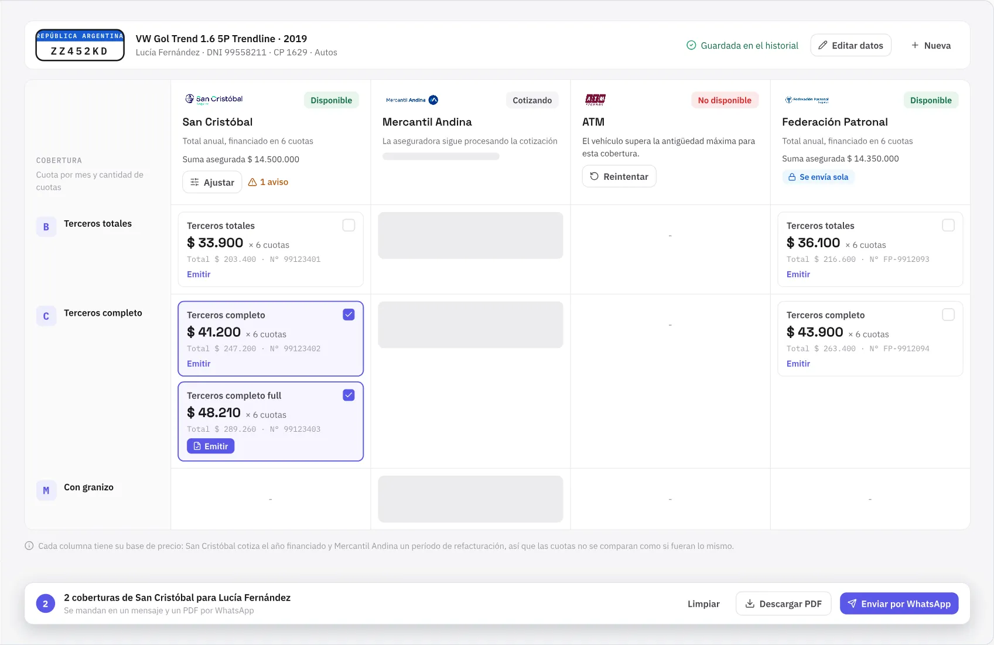994x645 pixels.
Task: Click Limpiar to clear selection
Action: pyautogui.click(x=703, y=603)
